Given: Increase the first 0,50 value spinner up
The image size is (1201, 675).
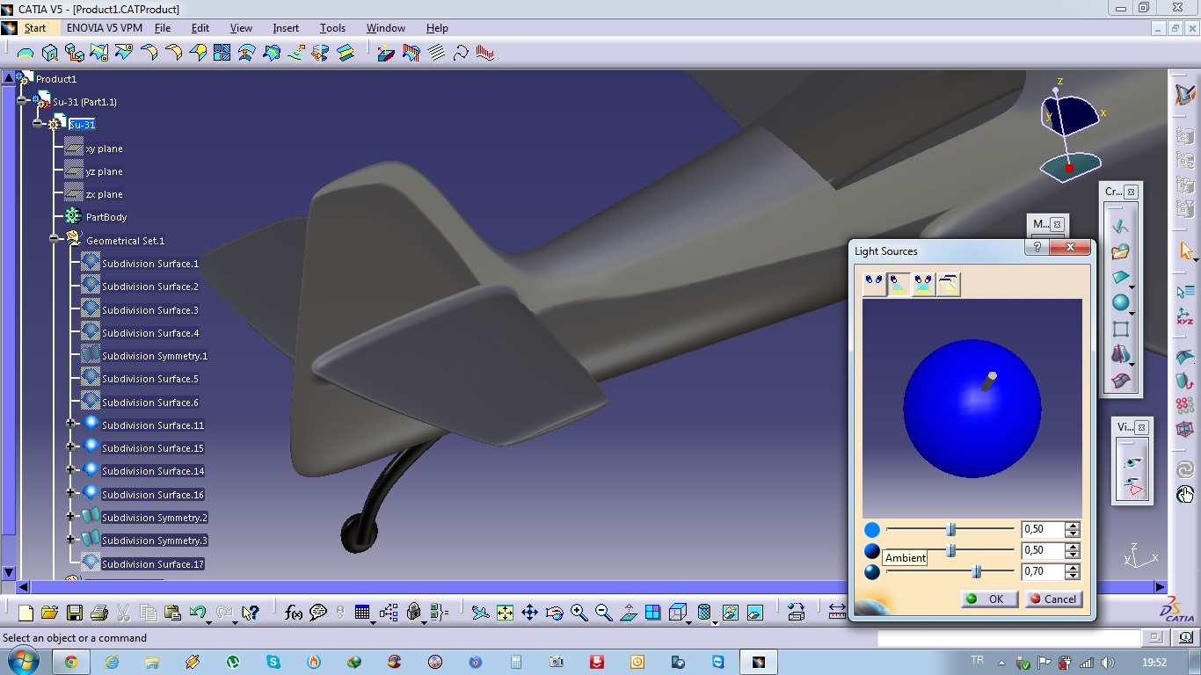Looking at the screenshot, I should (1072, 526).
